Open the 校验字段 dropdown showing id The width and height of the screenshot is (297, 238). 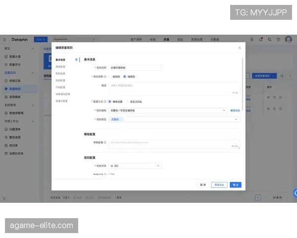pyautogui.click(x=135, y=166)
